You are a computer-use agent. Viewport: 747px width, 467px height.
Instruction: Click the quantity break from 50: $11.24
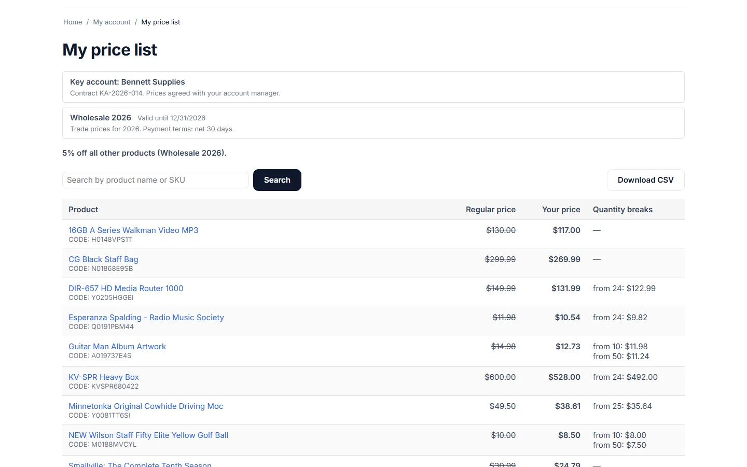(621, 356)
